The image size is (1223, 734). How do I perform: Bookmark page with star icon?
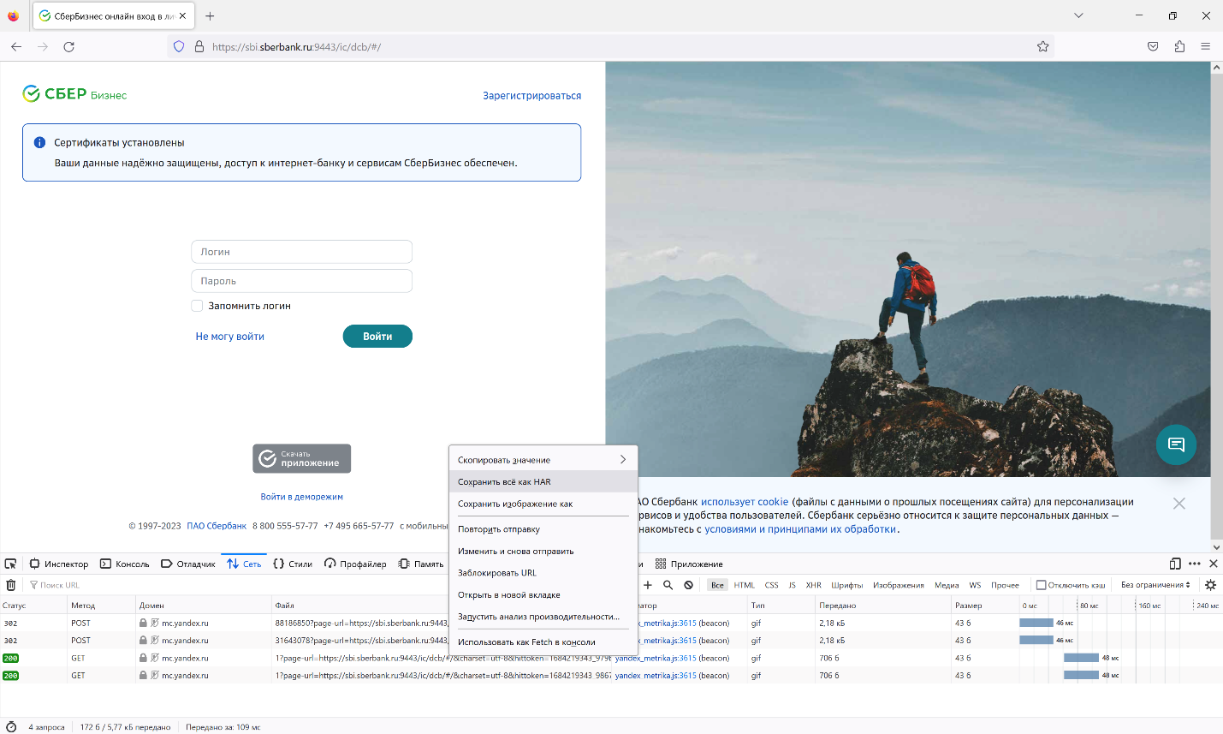[1042, 46]
